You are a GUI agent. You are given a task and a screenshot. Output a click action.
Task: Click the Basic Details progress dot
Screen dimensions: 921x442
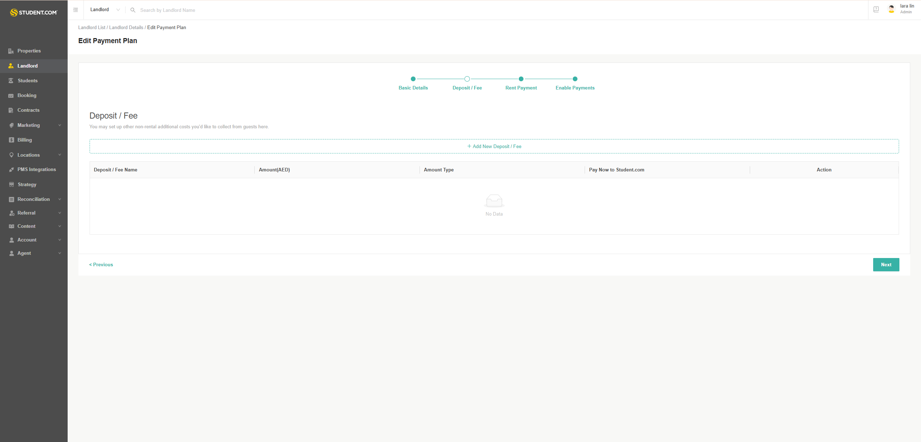(x=413, y=79)
